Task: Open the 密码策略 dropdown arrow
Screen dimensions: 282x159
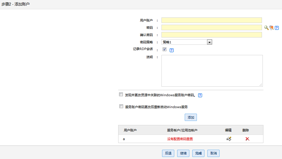Action: click(x=209, y=42)
